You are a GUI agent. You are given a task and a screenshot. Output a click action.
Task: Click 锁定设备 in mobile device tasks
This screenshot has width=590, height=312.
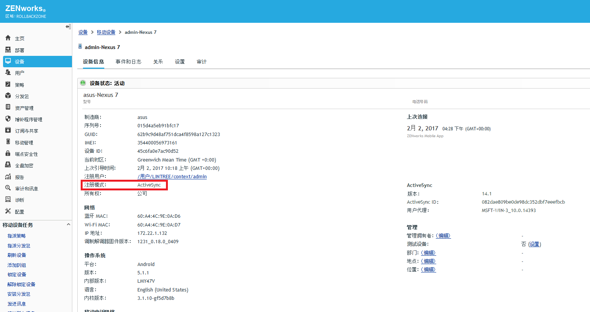pos(17,274)
